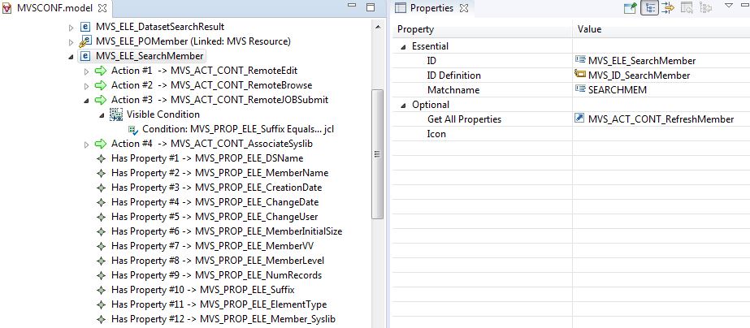750x328 pixels.
Task: Maximize the MVSCONF.model editor pane
Action: [371, 7]
